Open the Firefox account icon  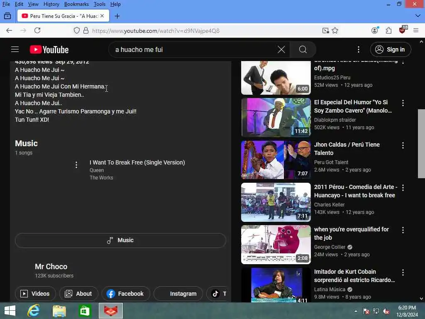coord(375,30)
